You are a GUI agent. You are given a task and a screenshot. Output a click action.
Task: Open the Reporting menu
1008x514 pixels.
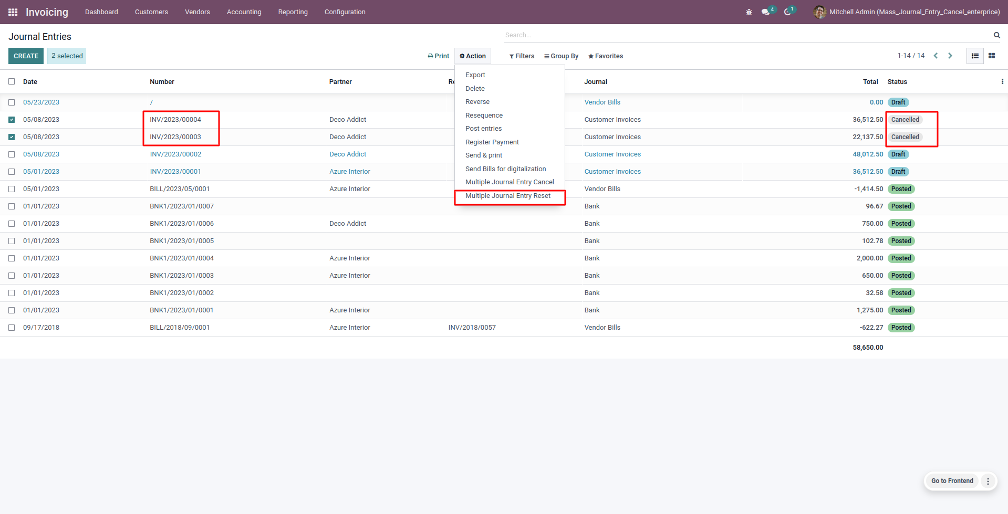pos(293,12)
